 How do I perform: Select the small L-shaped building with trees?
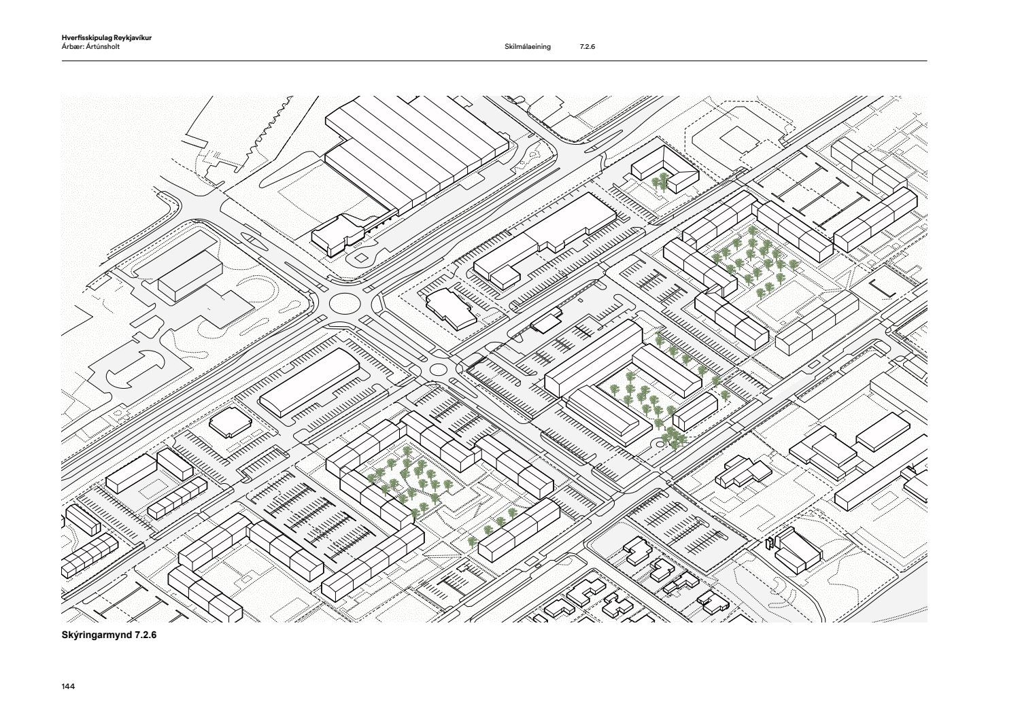point(664,170)
